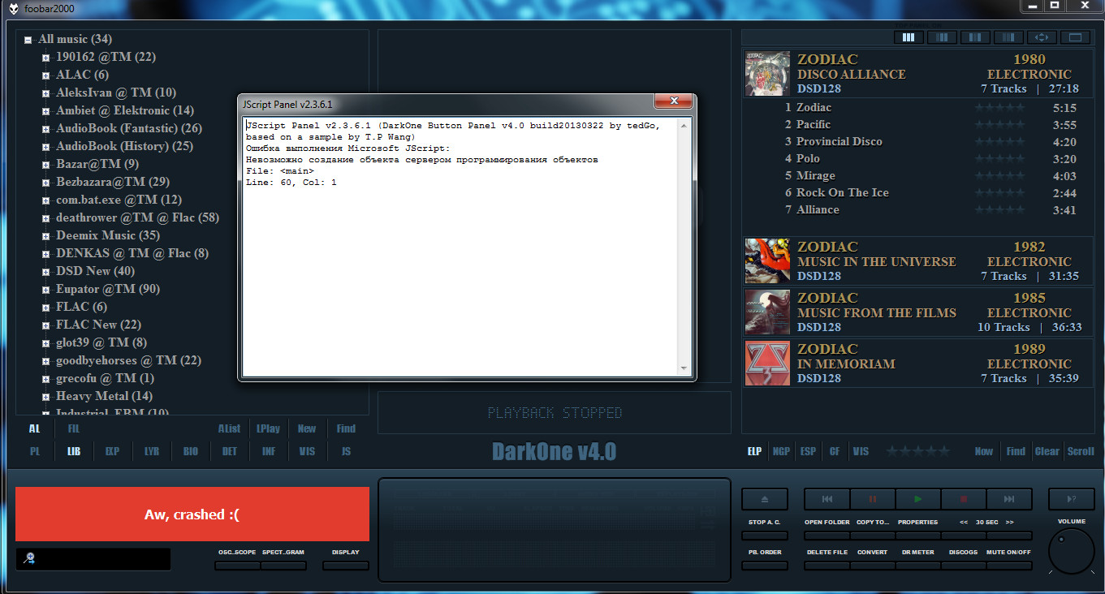Toggle the STOP A. C. button
The width and height of the screenshot is (1105, 594).
pyautogui.click(x=764, y=536)
